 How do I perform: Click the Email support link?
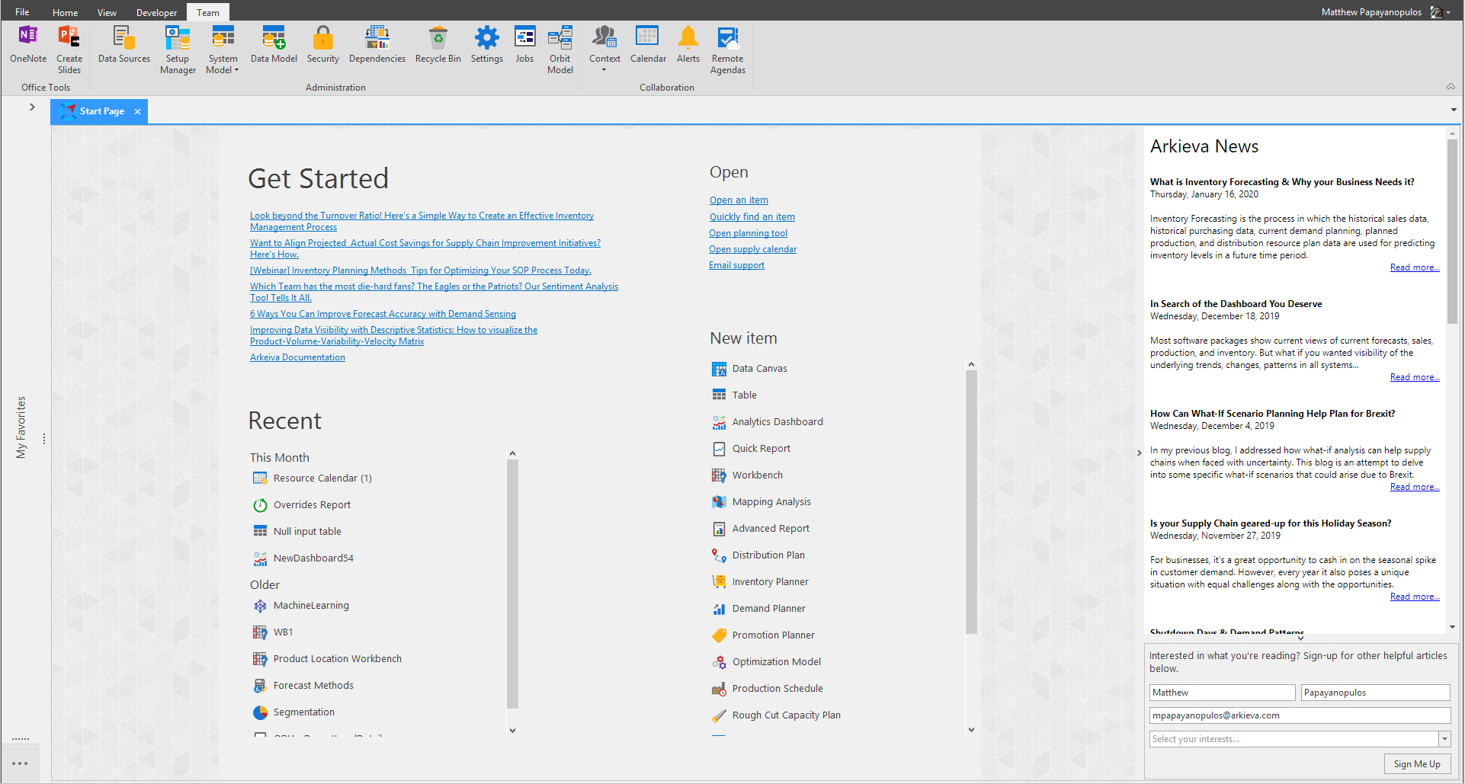[x=736, y=265]
